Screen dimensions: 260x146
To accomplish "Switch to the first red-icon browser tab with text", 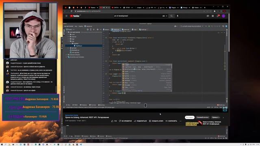I will pos(93,8).
